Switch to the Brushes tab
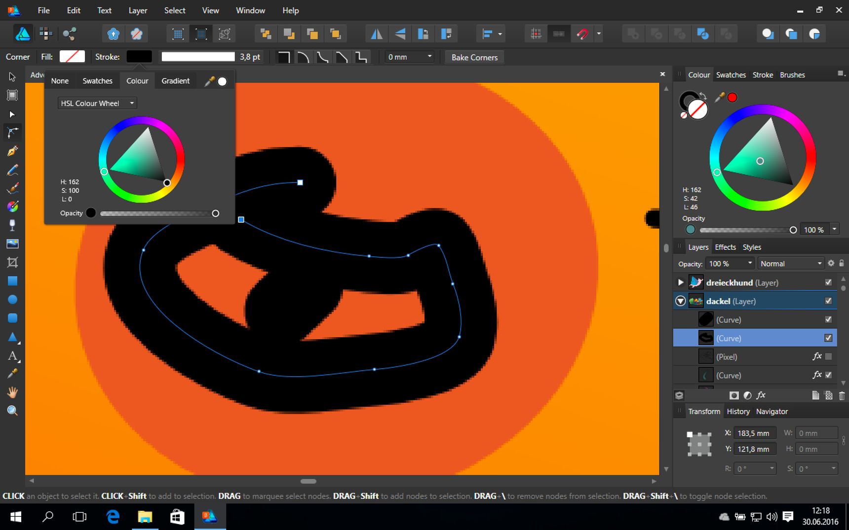This screenshot has height=530, width=849. point(792,75)
